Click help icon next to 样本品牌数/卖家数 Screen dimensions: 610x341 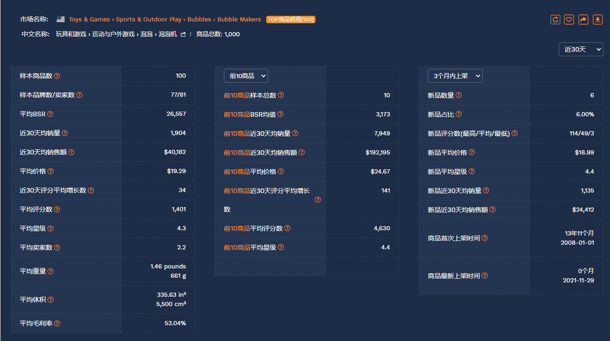click(x=79, y=95)
